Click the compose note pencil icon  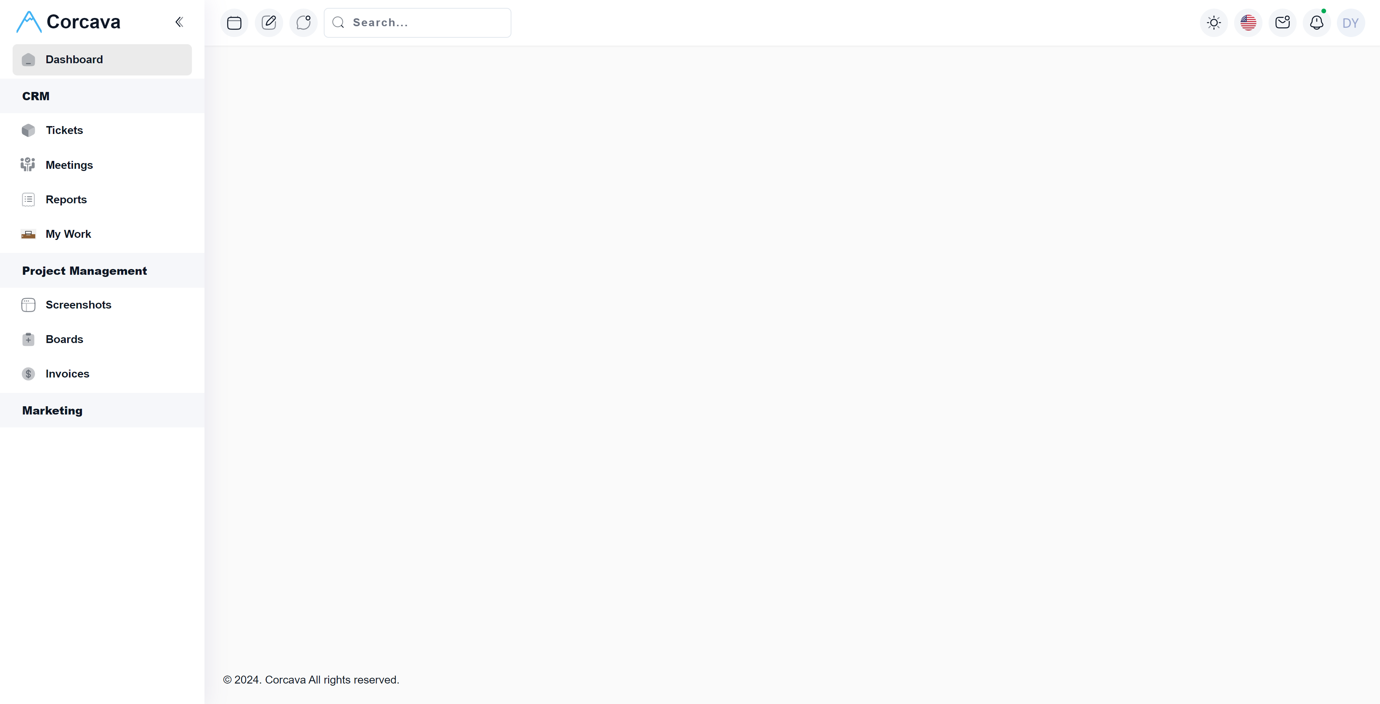click(269, 23)
